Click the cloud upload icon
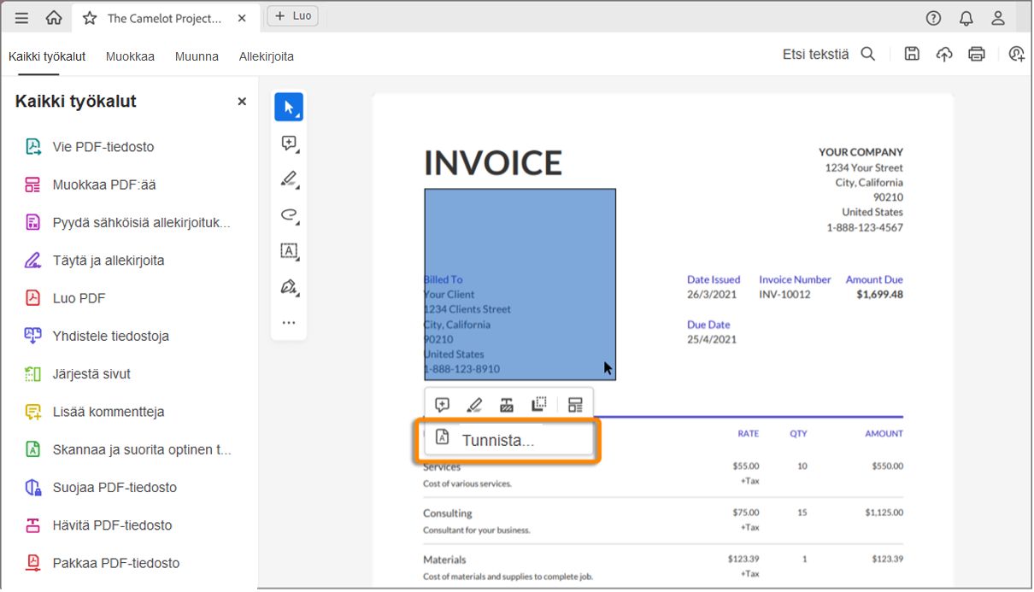The image size is (1034, 592). [944, 54]
